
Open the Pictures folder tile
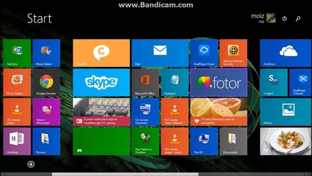click(x=46, y=141)
